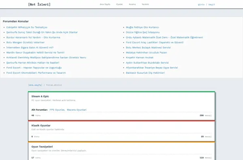Screen dimensions: 243x160
Task: Open the [Not İzleri] site logo
Action: pyautogui.click(x=39, y=4)
